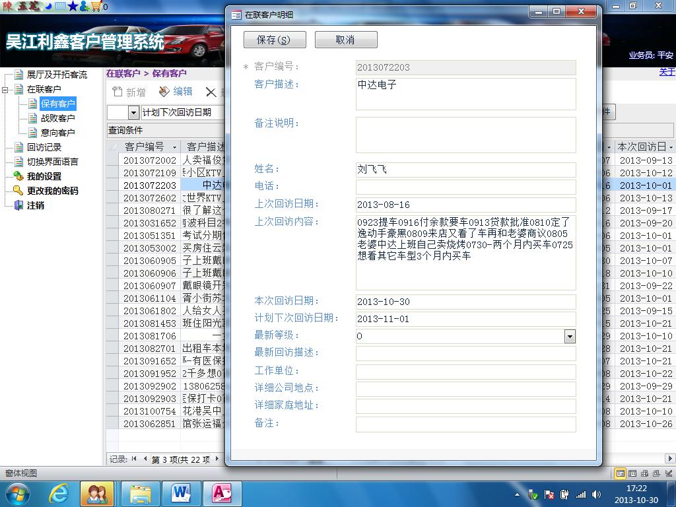Open the small combo box left of 计划下次回访日期
Screen dimensions: 676x507
133,113
